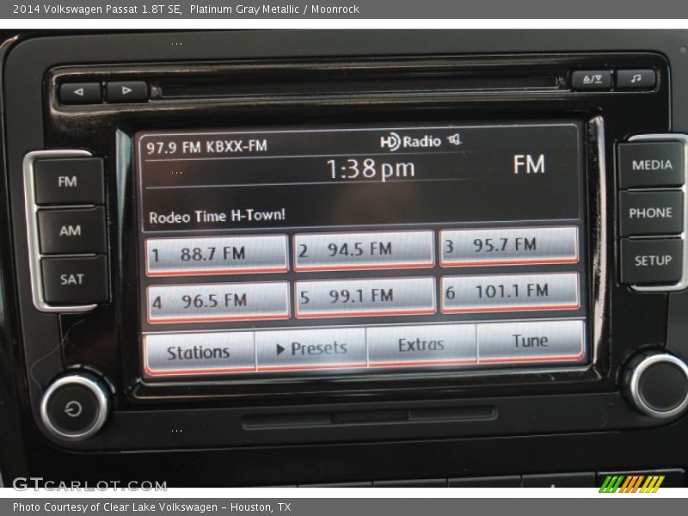Choose preset 4 96.5 FM
688x516 pixels.
coord(218,302)
